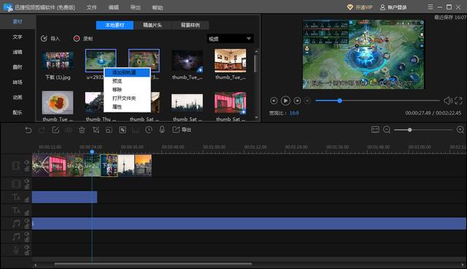The image size is (467, 269).
Task: Step forward to next frame
Action: tap(297, 101)
